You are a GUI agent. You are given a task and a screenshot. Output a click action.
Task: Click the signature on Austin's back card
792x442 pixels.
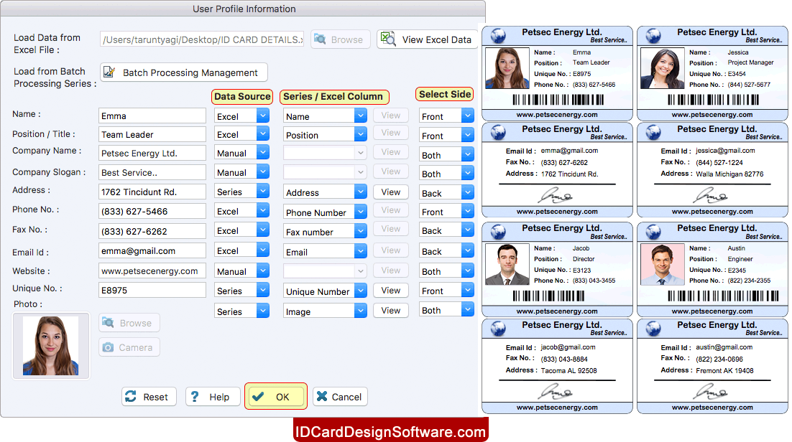[711, 391]
